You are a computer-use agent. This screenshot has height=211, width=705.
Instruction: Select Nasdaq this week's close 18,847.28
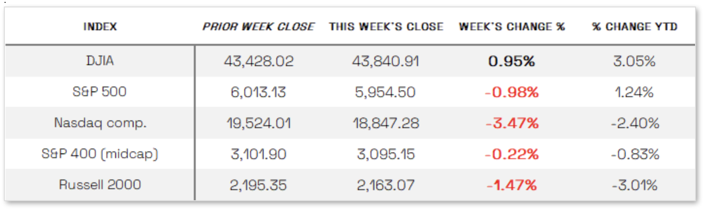386,123
